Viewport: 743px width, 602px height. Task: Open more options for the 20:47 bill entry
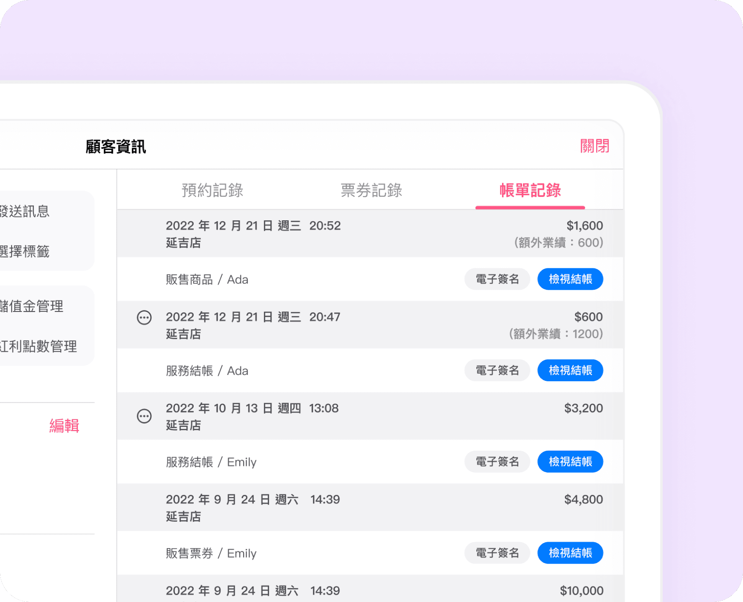click(144, 318)
